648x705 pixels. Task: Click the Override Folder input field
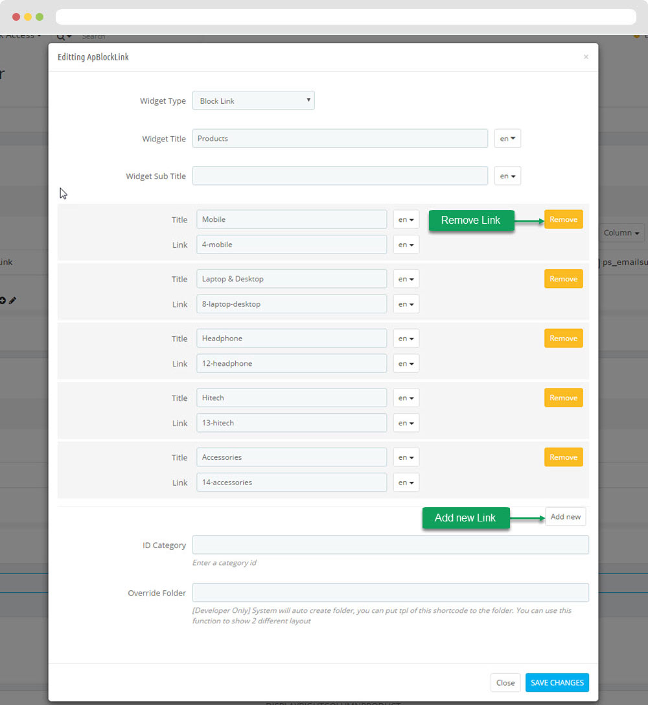390,593
